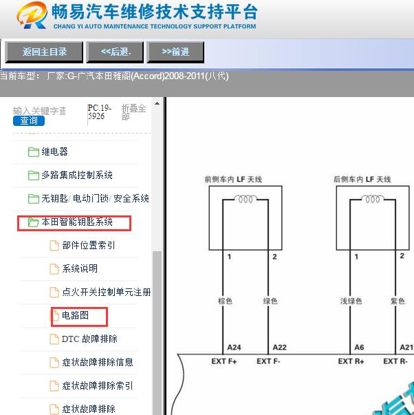Click the 当前车型 vehicle model text
This screenshot has width=414, height=415.
(114, 76)
